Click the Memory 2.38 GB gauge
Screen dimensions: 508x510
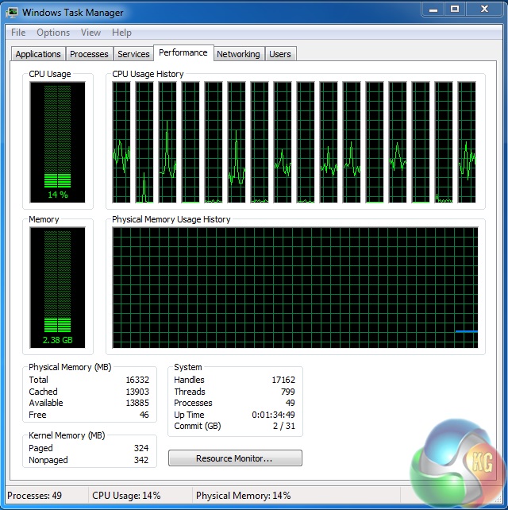pos(57,288)
